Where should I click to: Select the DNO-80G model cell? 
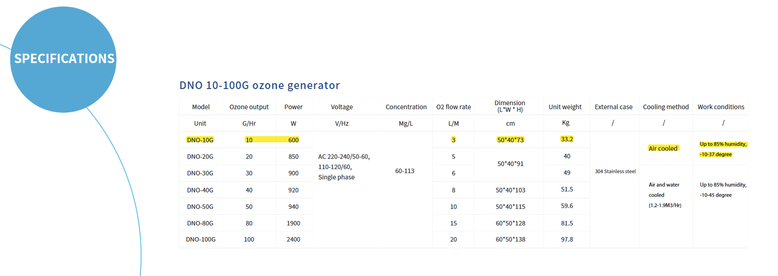tap(200, 223)
